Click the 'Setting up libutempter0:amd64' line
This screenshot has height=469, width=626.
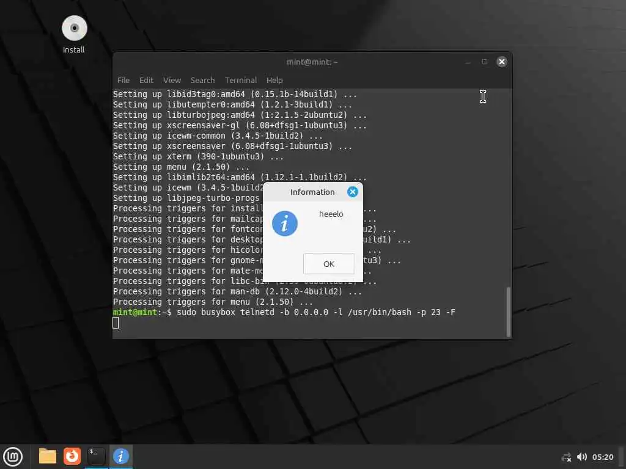[x=232, y=104]
